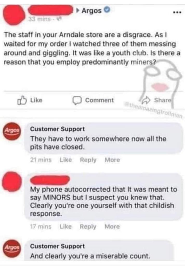This screenshot has height=266, width=185.
Task: Reply to the 'pits have closed' comment
Action: pyautogui.click(x=88, y=160)
